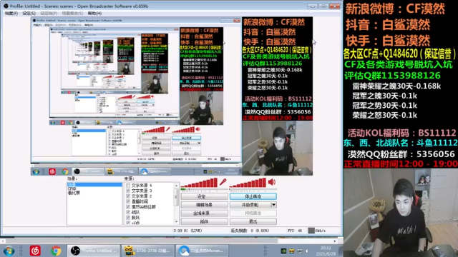Toggle the 直播时间 source checkbox
The height and width of the screenshot is (257, 458).
[128, 201]
